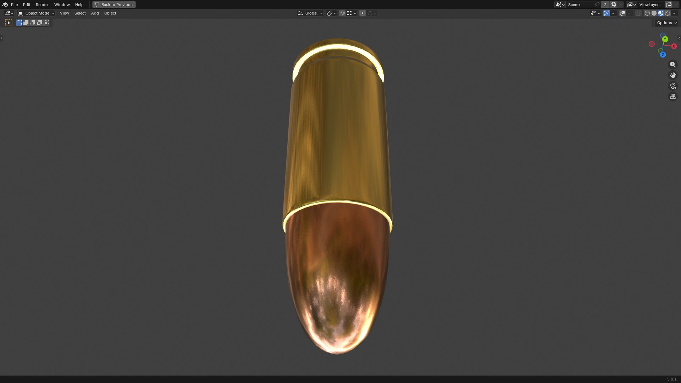Open the snapping options dropdown
The height and width of the screenshot is (383, 681).
coord(351,13)
